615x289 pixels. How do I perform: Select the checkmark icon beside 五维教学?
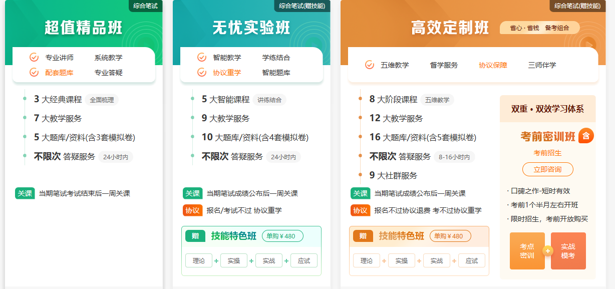(x=370, y=64)
